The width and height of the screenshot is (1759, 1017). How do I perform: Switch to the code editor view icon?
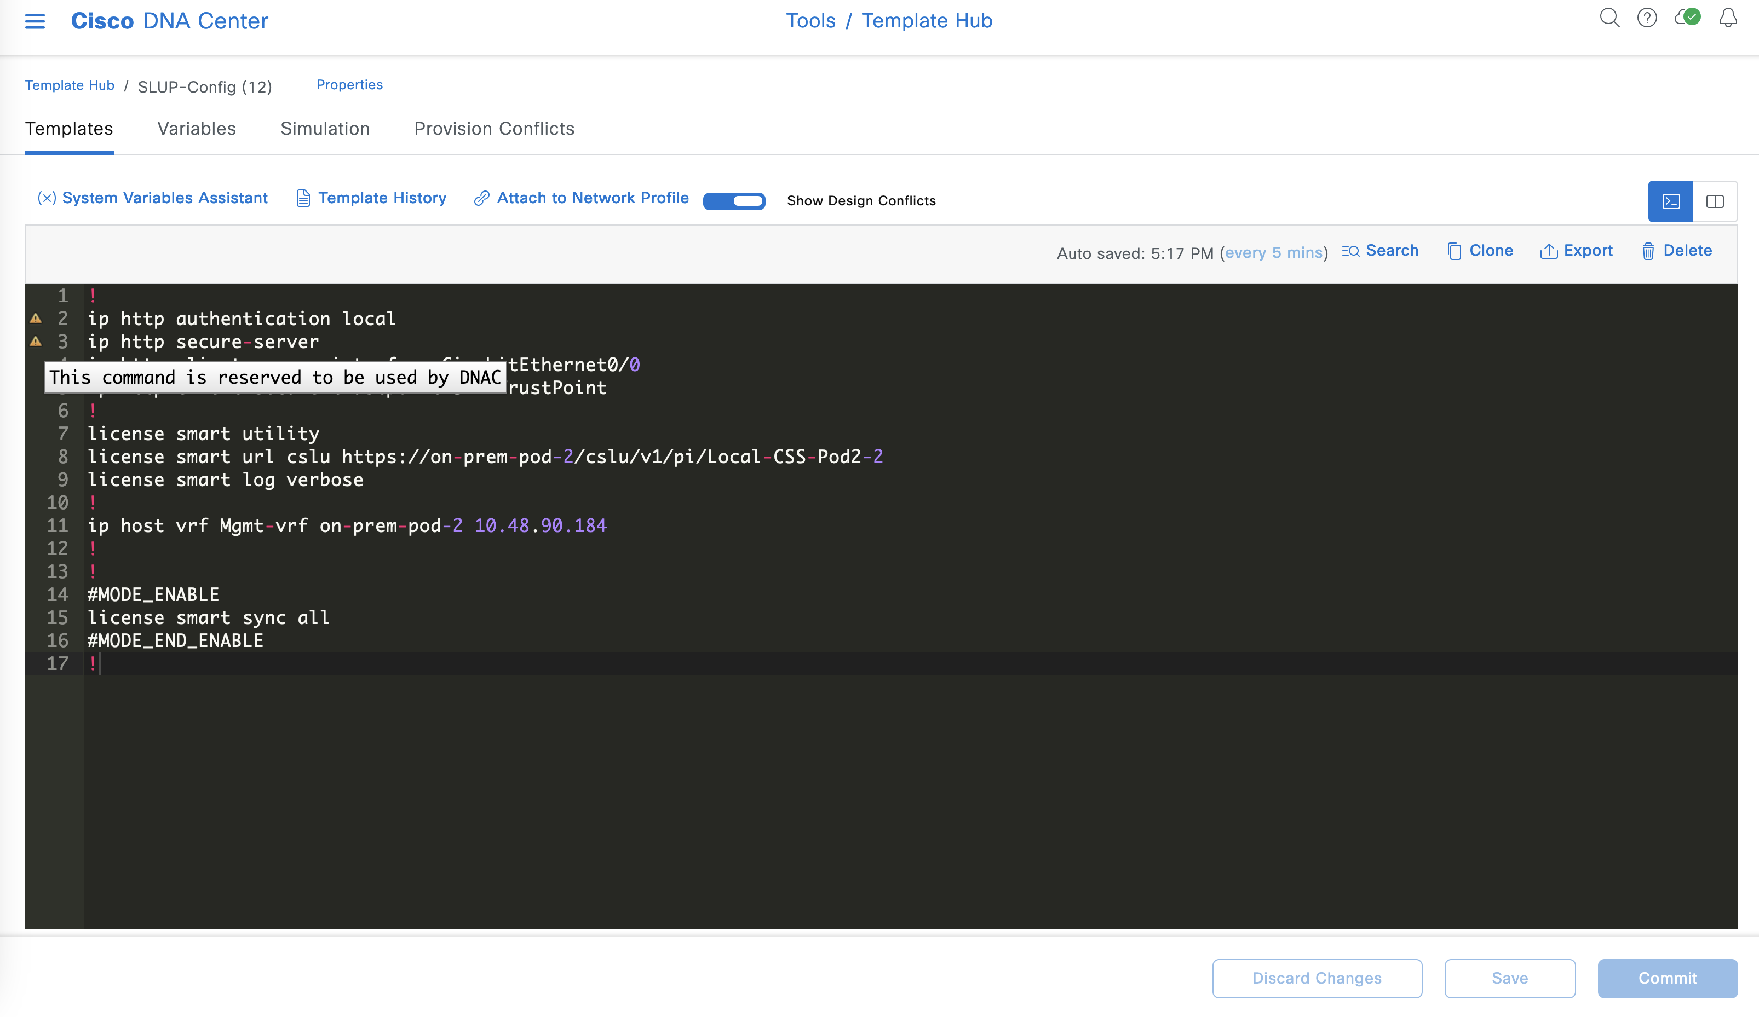click(1670, 201)
